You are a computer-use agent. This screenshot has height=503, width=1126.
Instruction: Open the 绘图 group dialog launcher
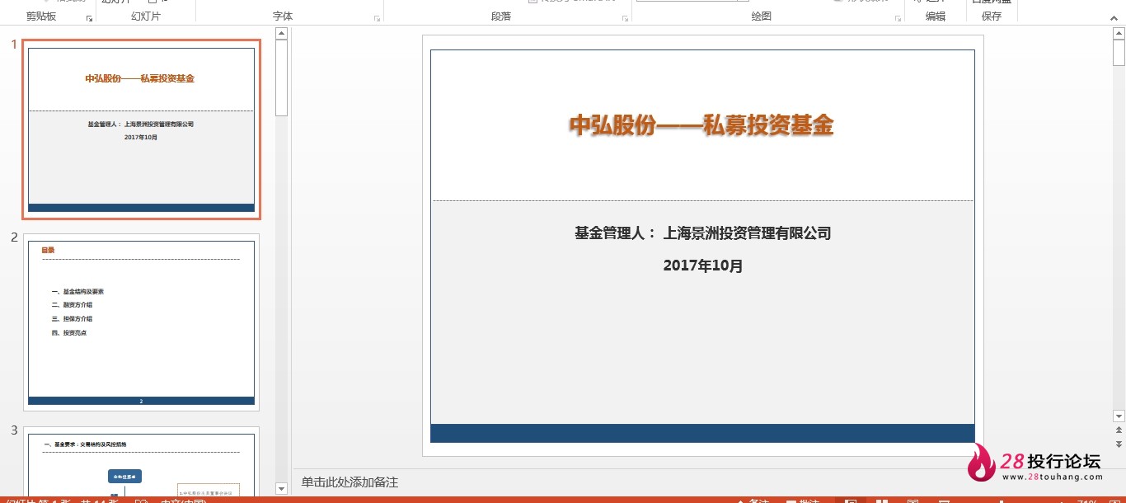click(x=897, y=17)
